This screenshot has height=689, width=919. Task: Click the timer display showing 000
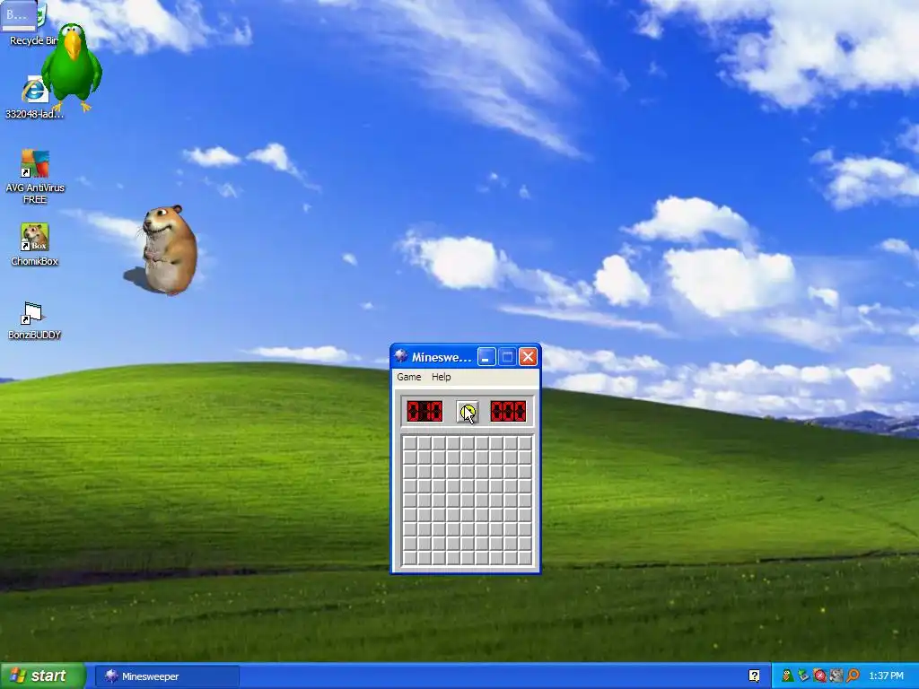[x=508, y=411]
